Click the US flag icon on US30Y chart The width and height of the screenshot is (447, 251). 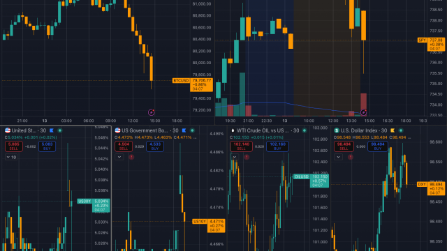pos(8,130)
